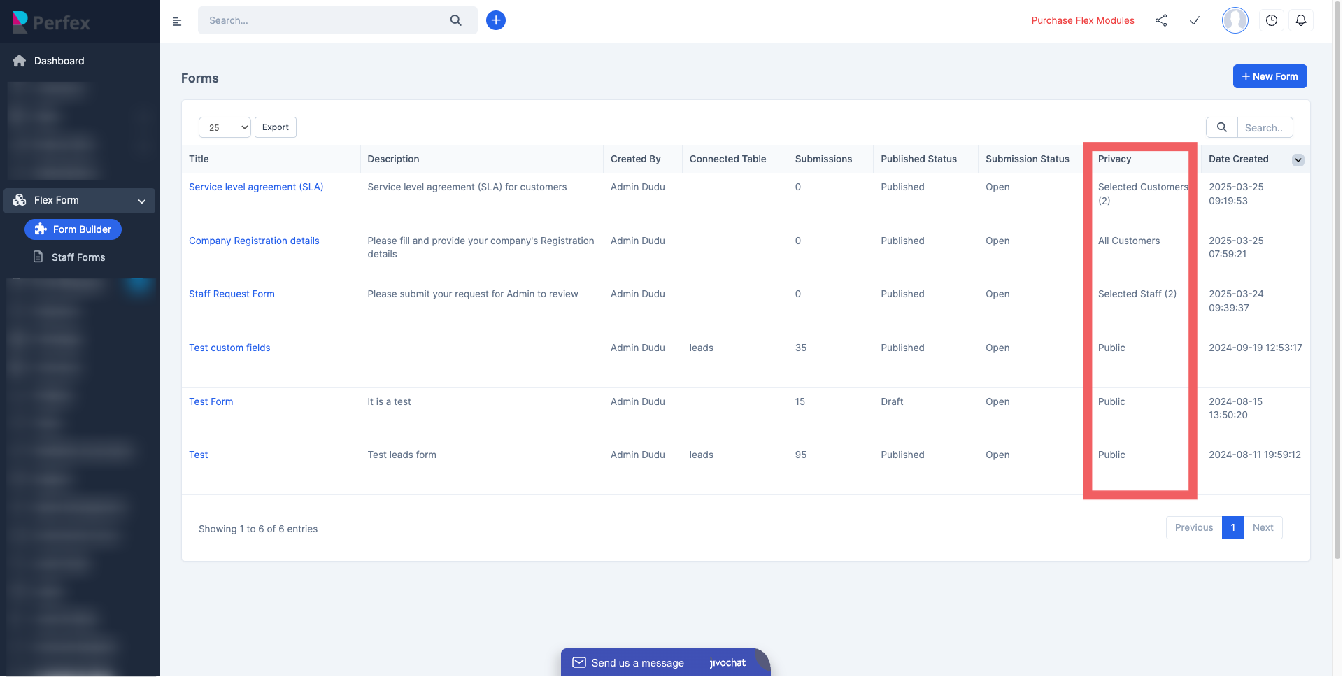Click the New Form button
Viewport: 1343px width, 677px height.
(x=1270, y=76)
